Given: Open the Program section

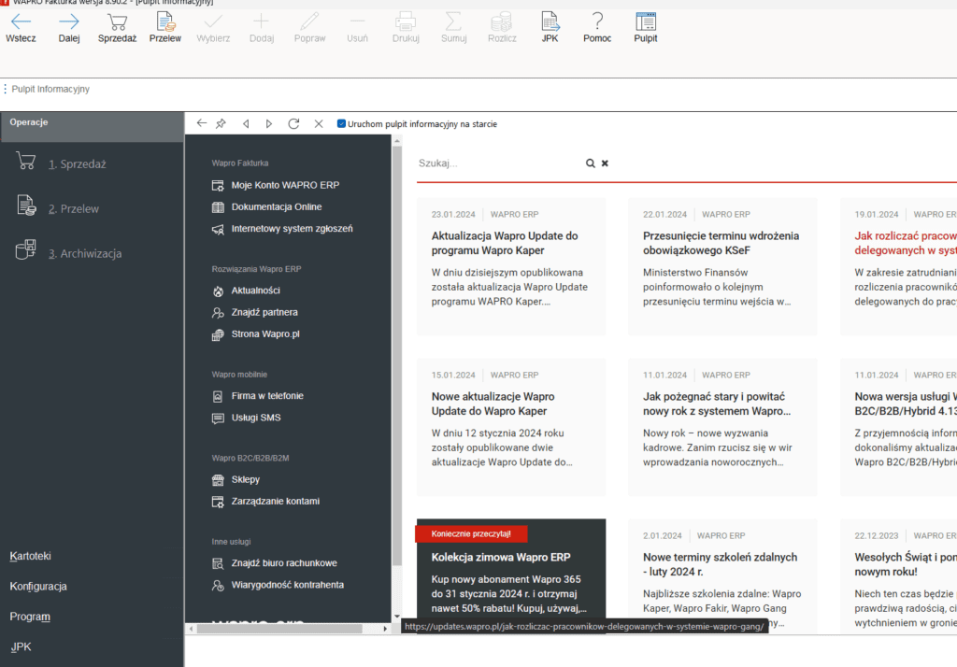Looking at the screenshot, I should (30, 617).
